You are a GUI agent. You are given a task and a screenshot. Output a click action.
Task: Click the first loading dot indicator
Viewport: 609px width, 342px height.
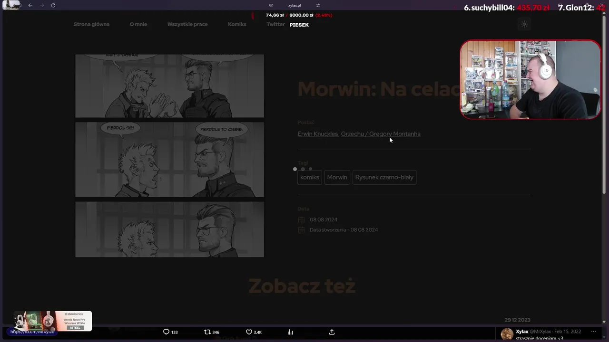tap(295, 169)
